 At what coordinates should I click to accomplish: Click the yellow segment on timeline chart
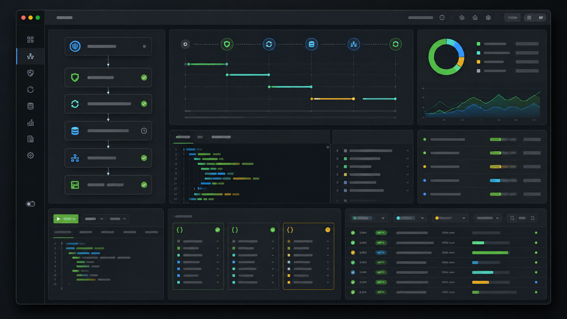333,99
